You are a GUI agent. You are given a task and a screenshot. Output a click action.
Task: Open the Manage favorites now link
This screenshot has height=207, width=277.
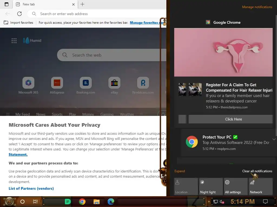tap(148, 23)
